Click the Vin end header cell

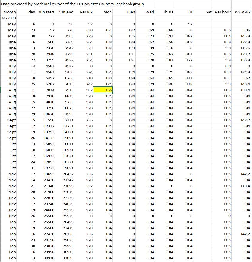(66, 12)
